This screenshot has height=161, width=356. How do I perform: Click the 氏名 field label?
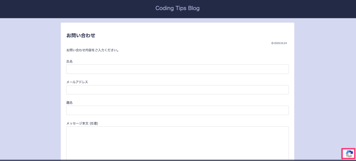pos(70,61)
